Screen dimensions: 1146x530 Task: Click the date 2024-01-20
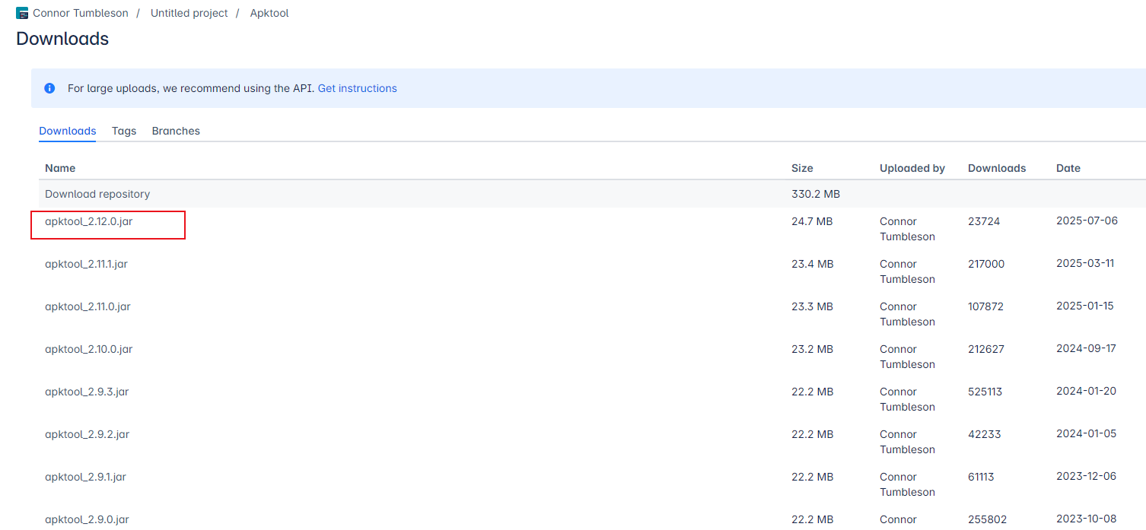coord(1086,392)
